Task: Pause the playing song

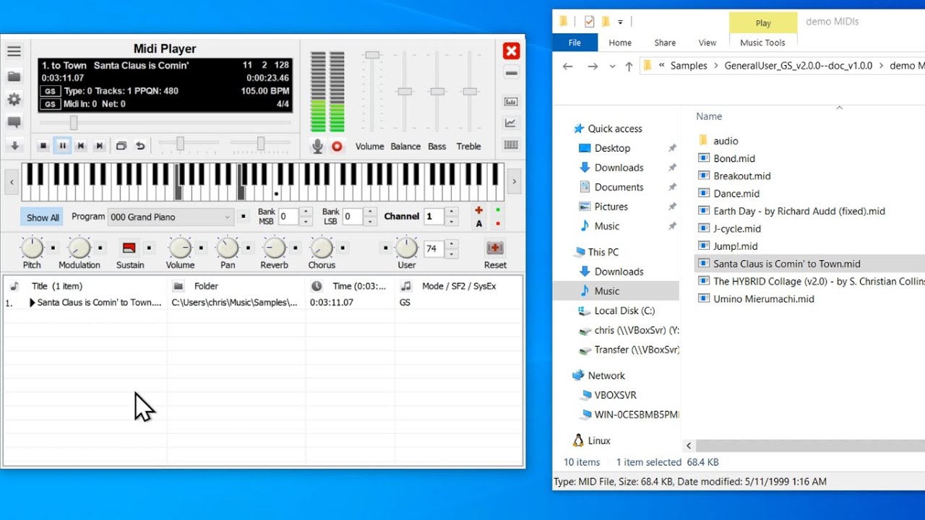Action: (x=62, y=146)
